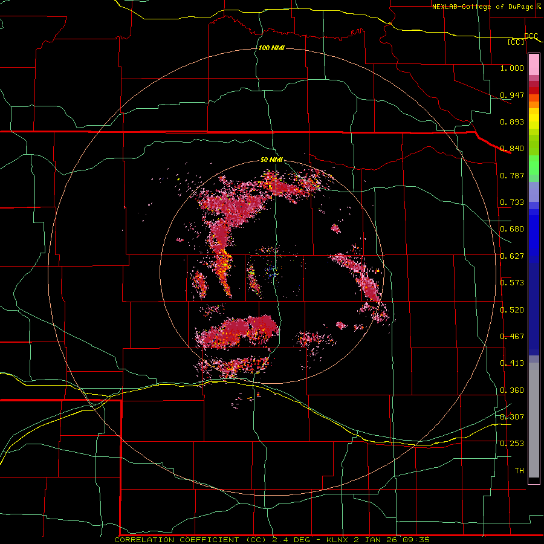544x544 pixels.
Task: Select the 0.840 legend value
Action: click(x=512, y=149)
